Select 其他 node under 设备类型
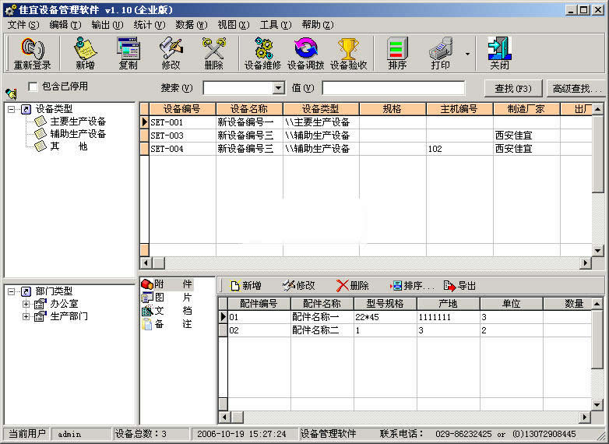Image resolution: width=609 pixels, height=444 pixels. point(69,146)
